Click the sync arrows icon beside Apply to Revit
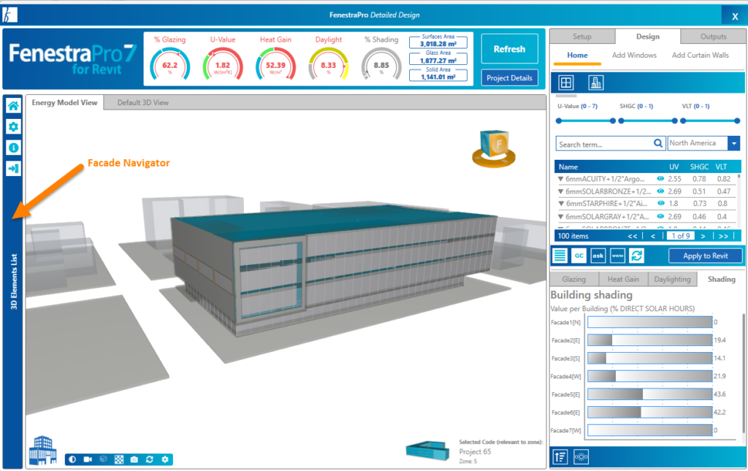The height and width of the screenshot is (471, 748). click(x=637, y=256)
